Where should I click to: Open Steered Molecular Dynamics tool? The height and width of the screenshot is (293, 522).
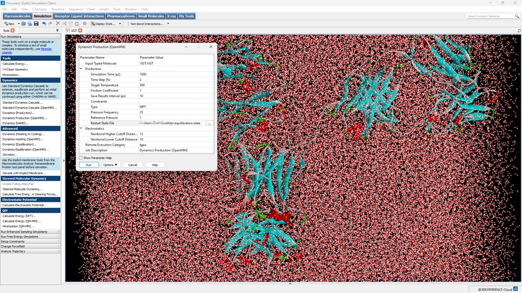(x=22, y=189)
